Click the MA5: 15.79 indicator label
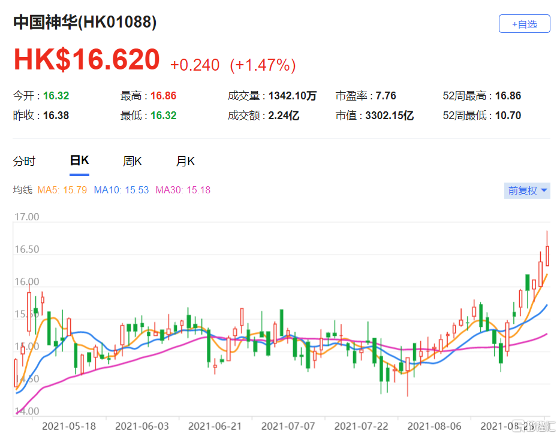The height and width of the screenshot is (437, 560). [62, 190]
